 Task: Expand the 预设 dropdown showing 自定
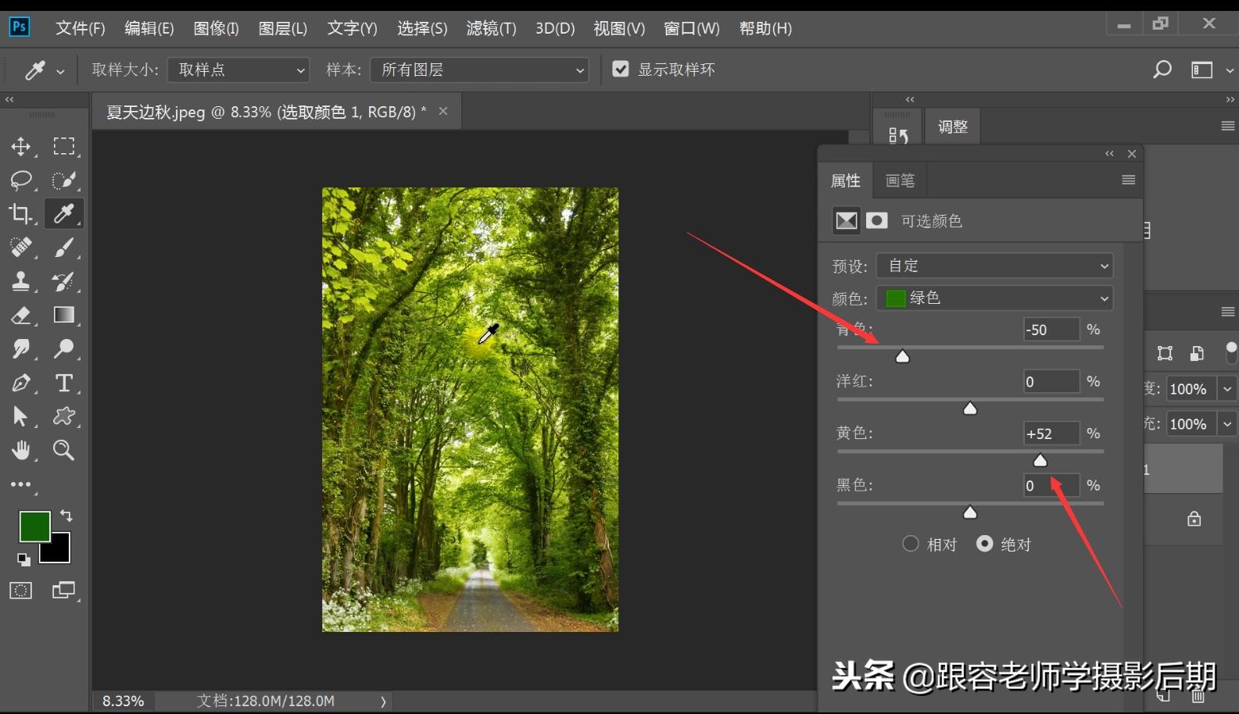(994, 266)
